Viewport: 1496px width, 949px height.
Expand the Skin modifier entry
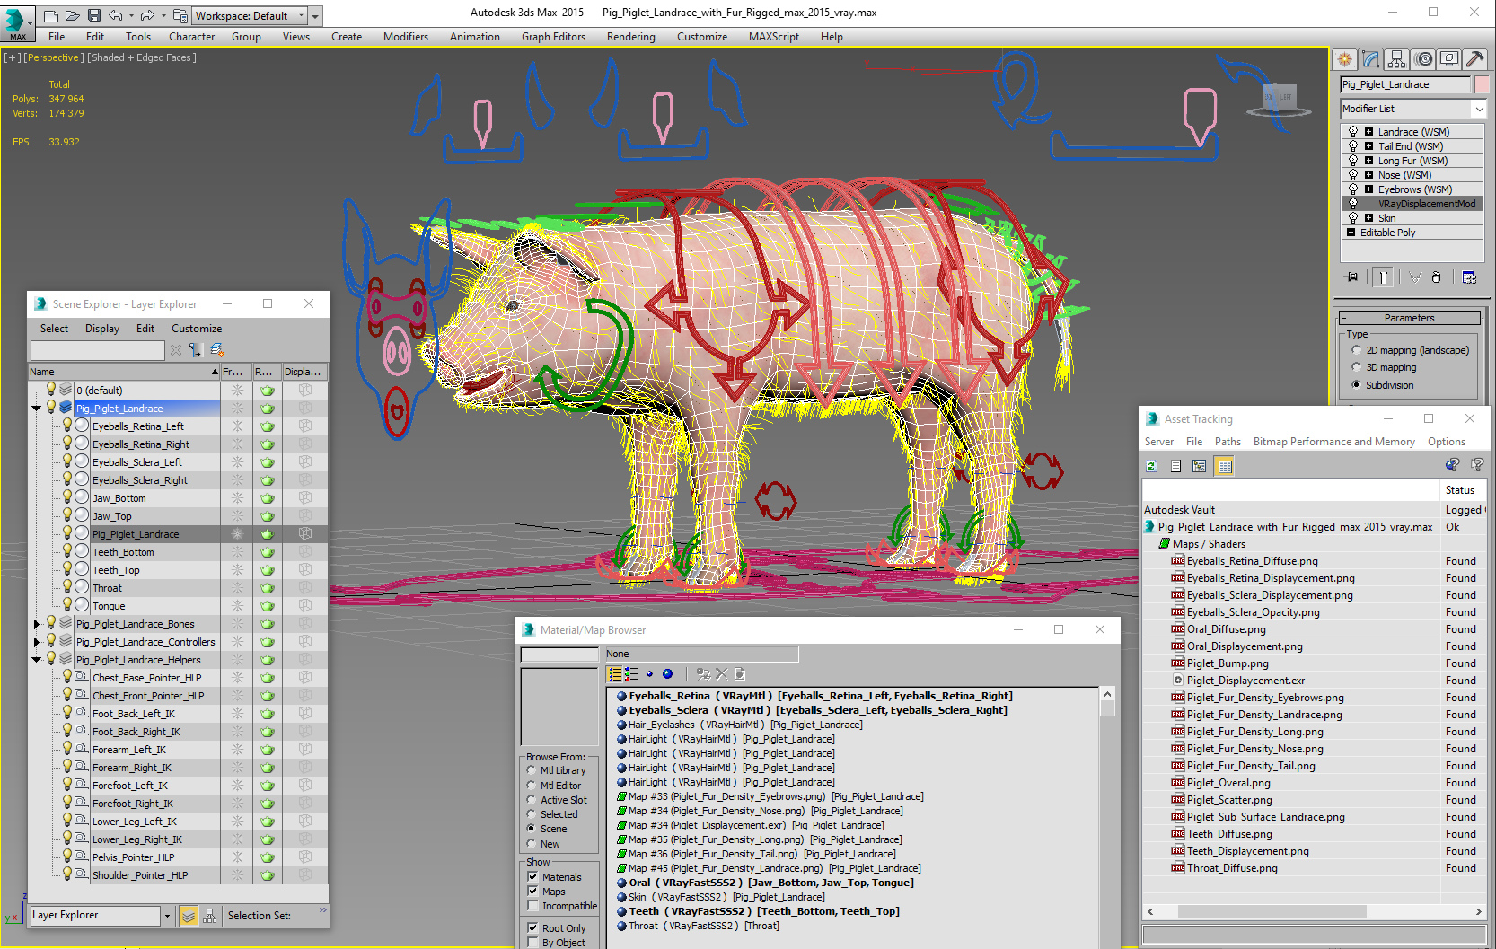coord(1368,218)
